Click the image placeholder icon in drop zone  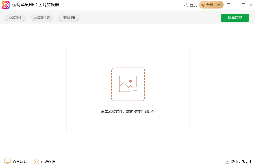tap(128, 84)
